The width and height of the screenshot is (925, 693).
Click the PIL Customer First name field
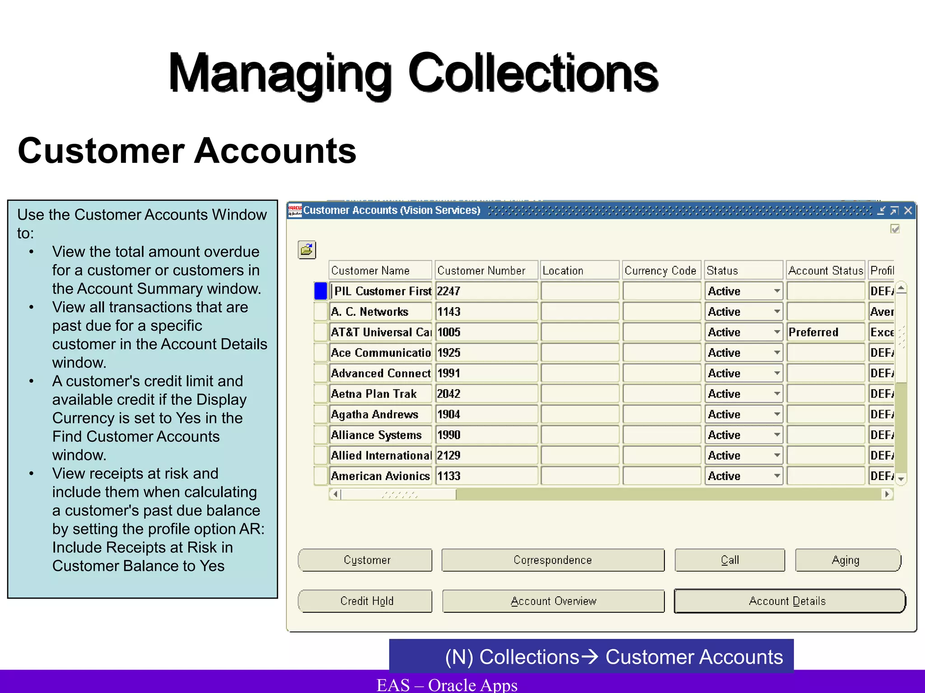point(381,291)
